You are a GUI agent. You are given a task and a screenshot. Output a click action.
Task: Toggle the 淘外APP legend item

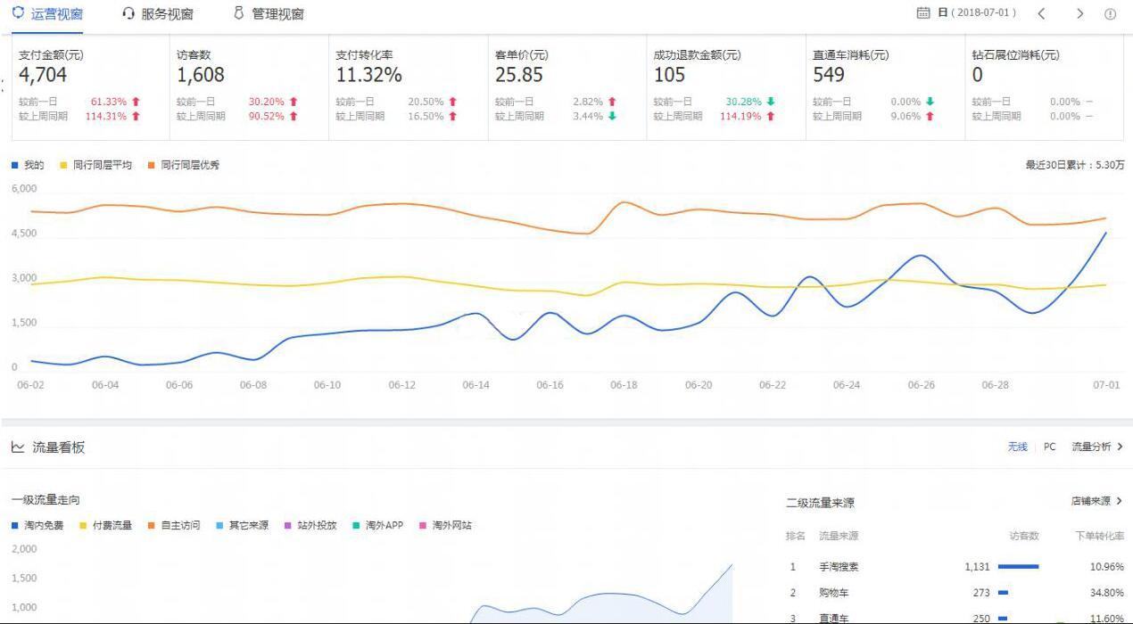pos(378,525)
